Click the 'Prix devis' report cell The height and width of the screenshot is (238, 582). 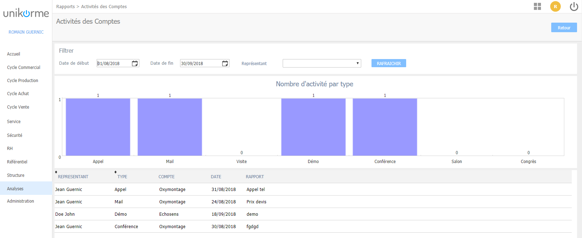257,202
